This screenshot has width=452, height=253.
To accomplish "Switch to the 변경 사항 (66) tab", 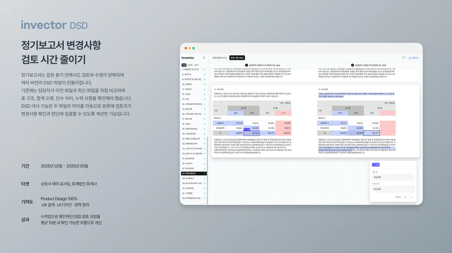I will (237, 58).
